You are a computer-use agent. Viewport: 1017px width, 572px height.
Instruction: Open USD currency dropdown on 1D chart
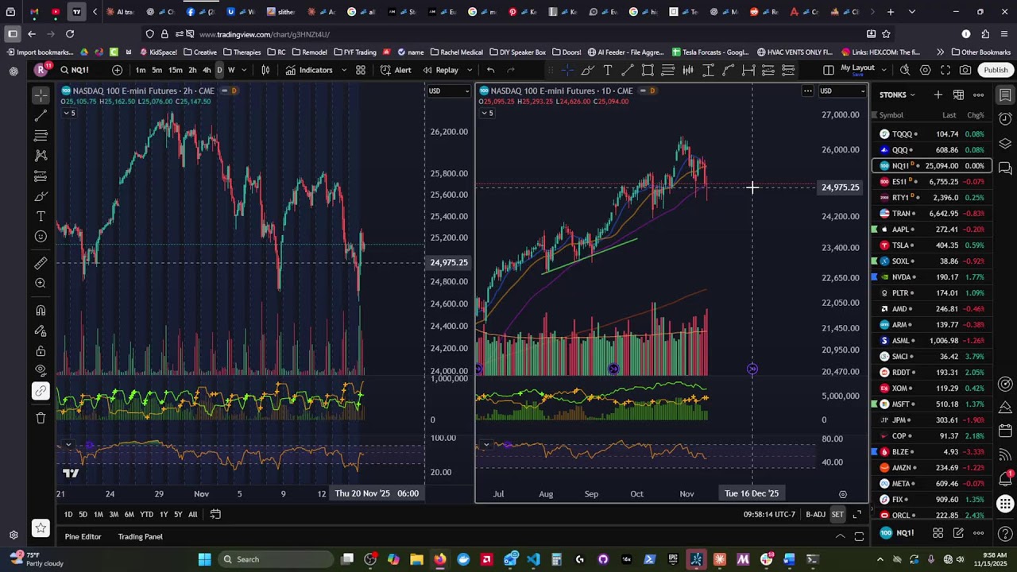click(841, 91)
